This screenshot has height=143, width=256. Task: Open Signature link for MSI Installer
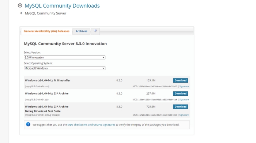[184, 87]
